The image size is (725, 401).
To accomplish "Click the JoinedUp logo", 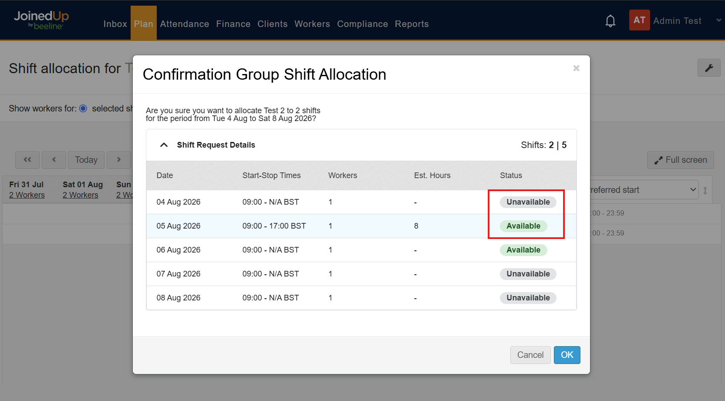I will click(x=41, y=20).
